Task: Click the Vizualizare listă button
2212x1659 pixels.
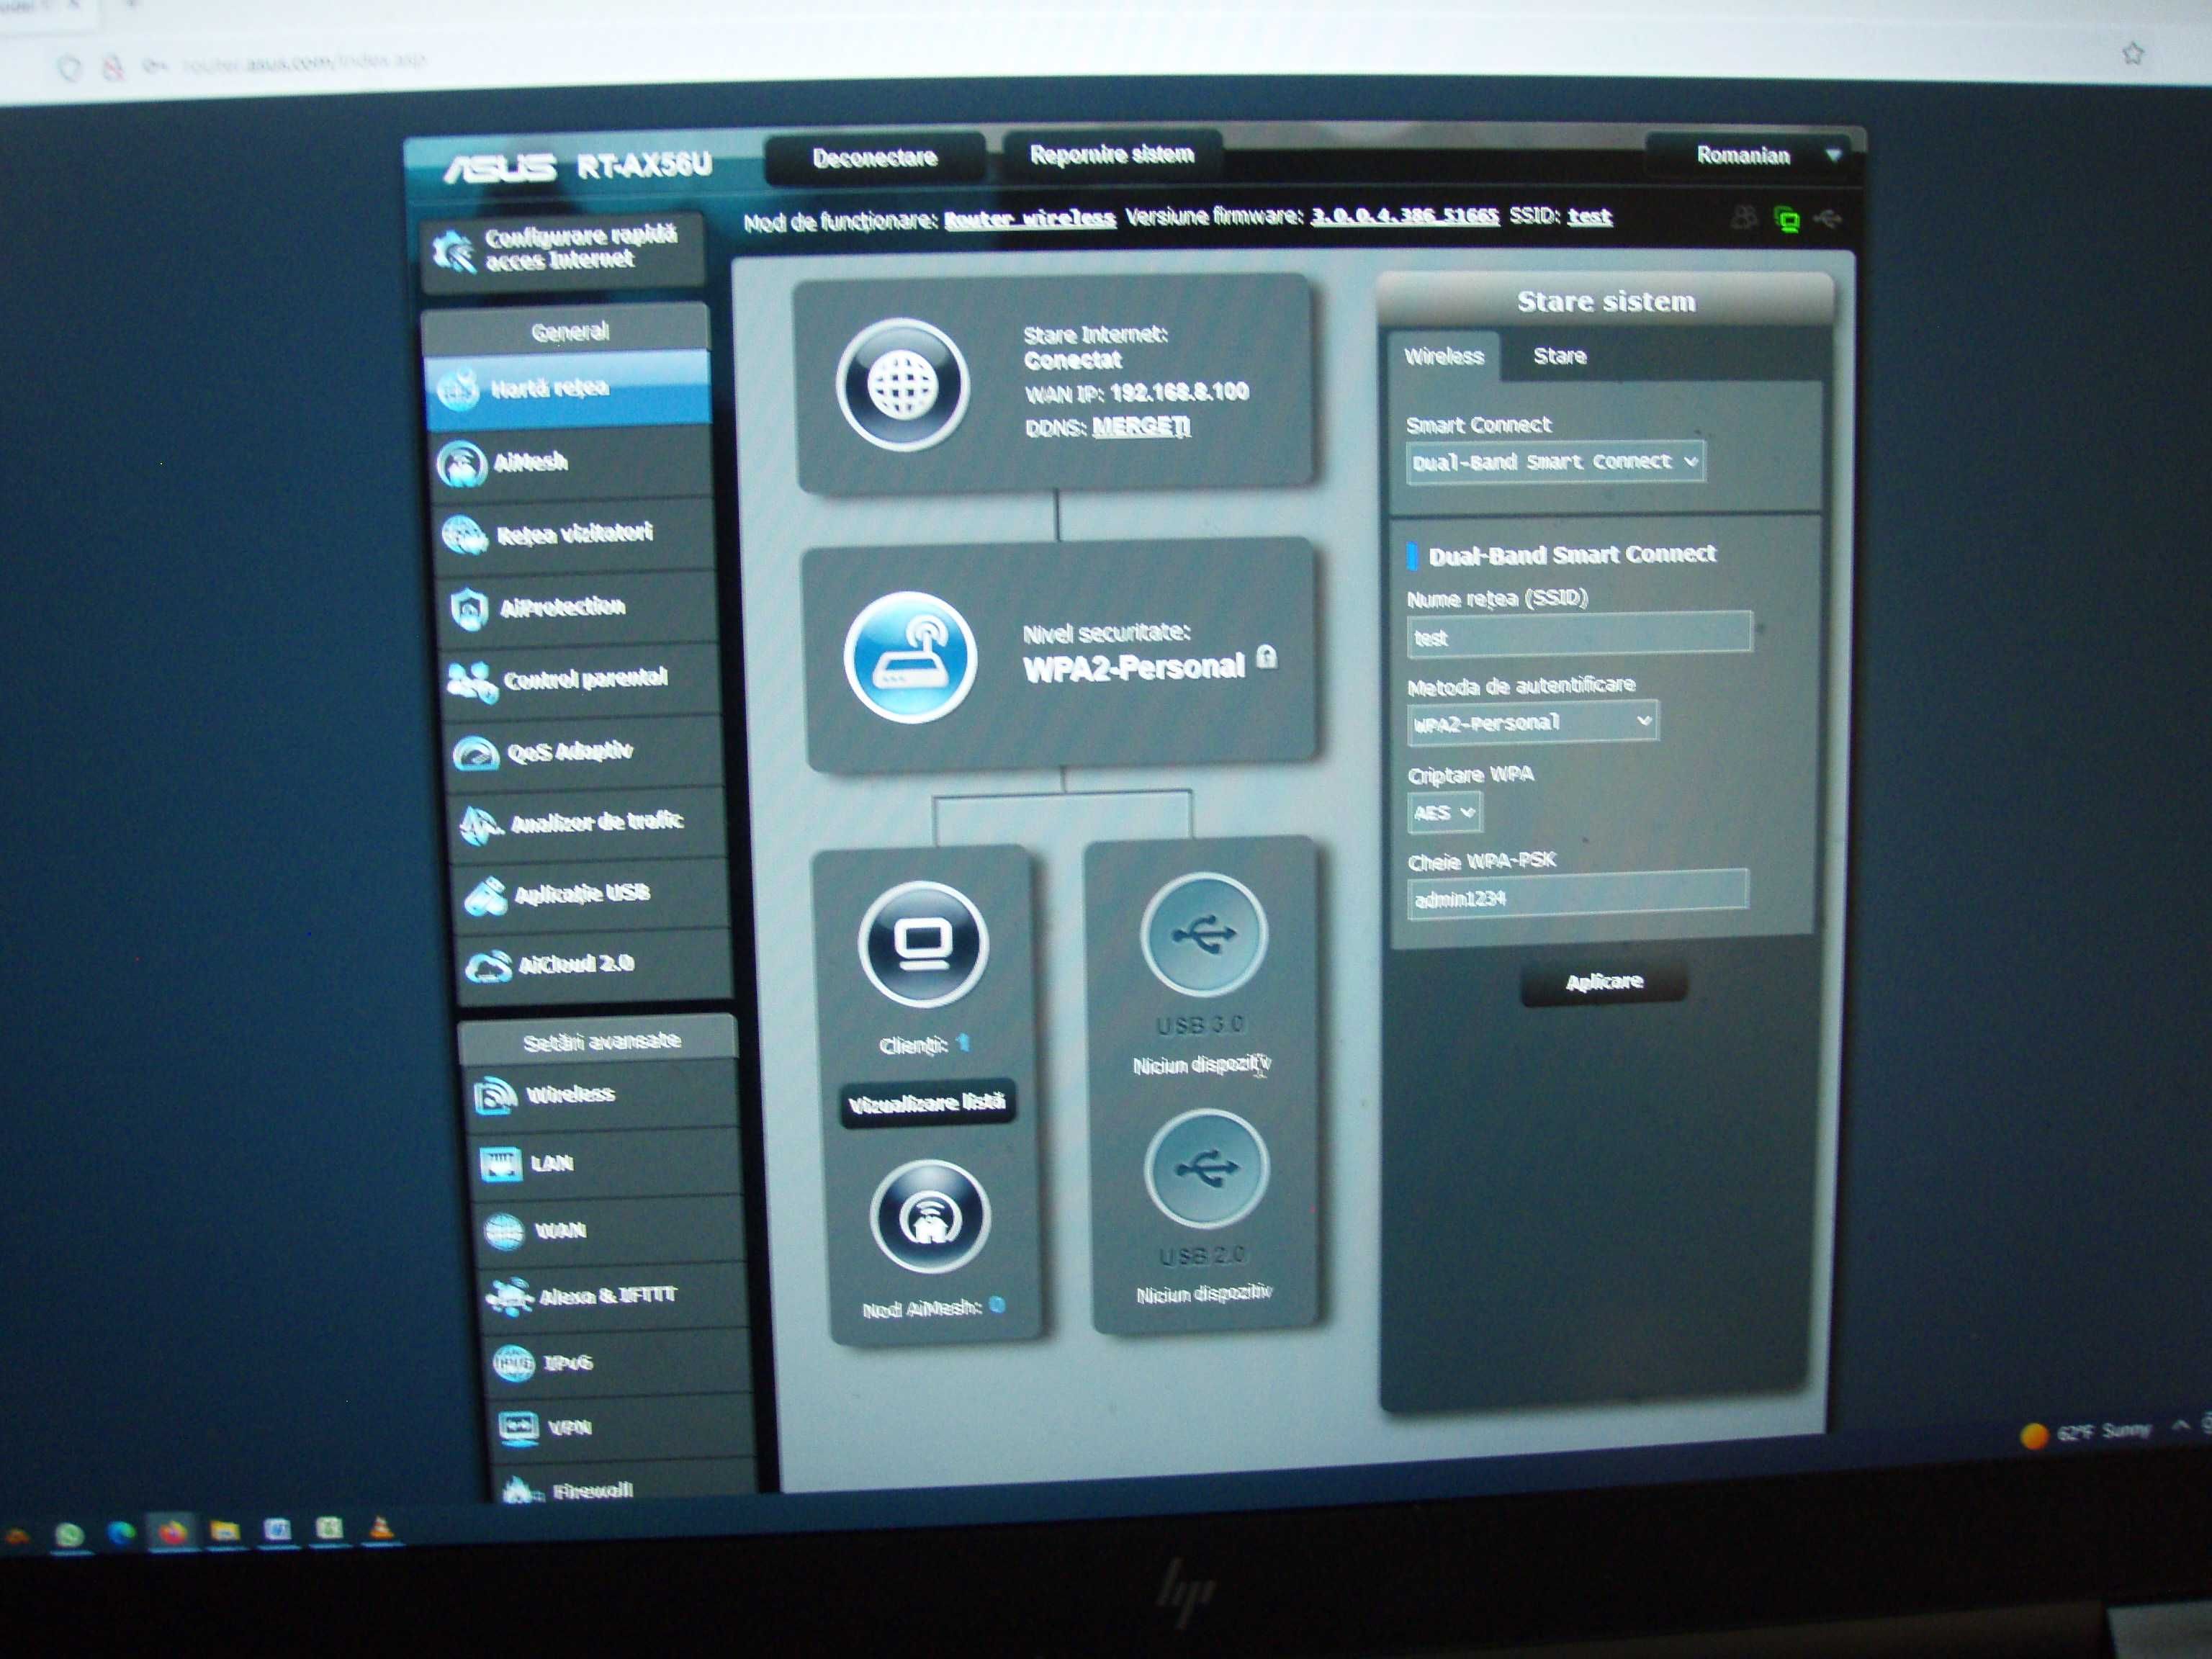Action: tap(927, 1103)
